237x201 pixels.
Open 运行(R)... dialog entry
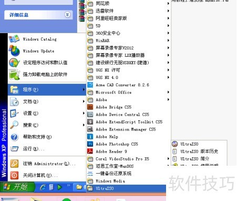47,149
